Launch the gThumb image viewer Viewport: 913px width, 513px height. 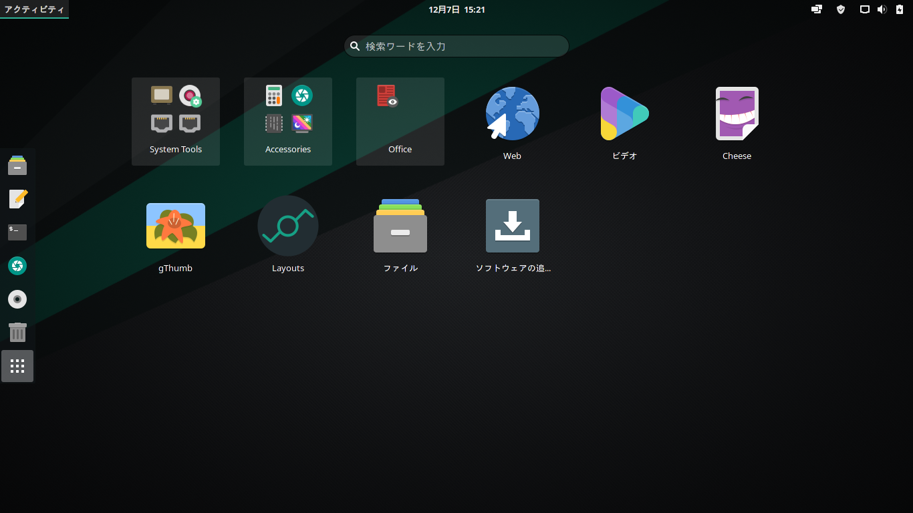point(176,226)
